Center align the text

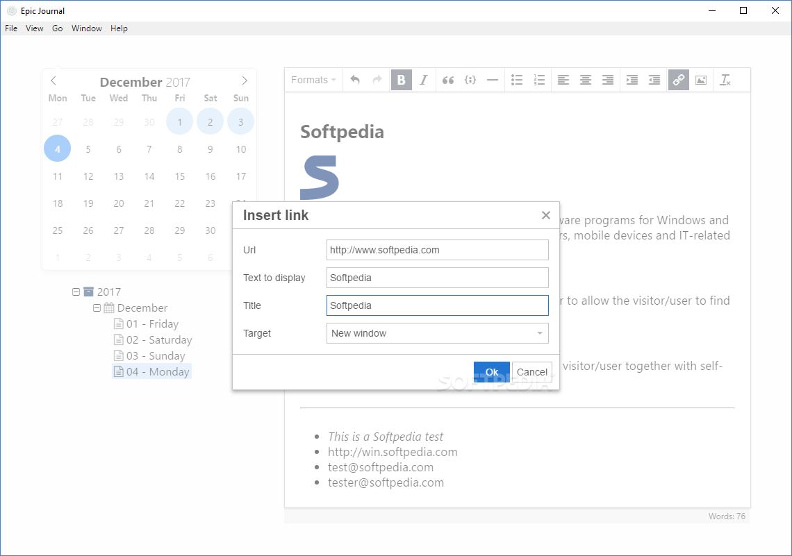point(586,80)
